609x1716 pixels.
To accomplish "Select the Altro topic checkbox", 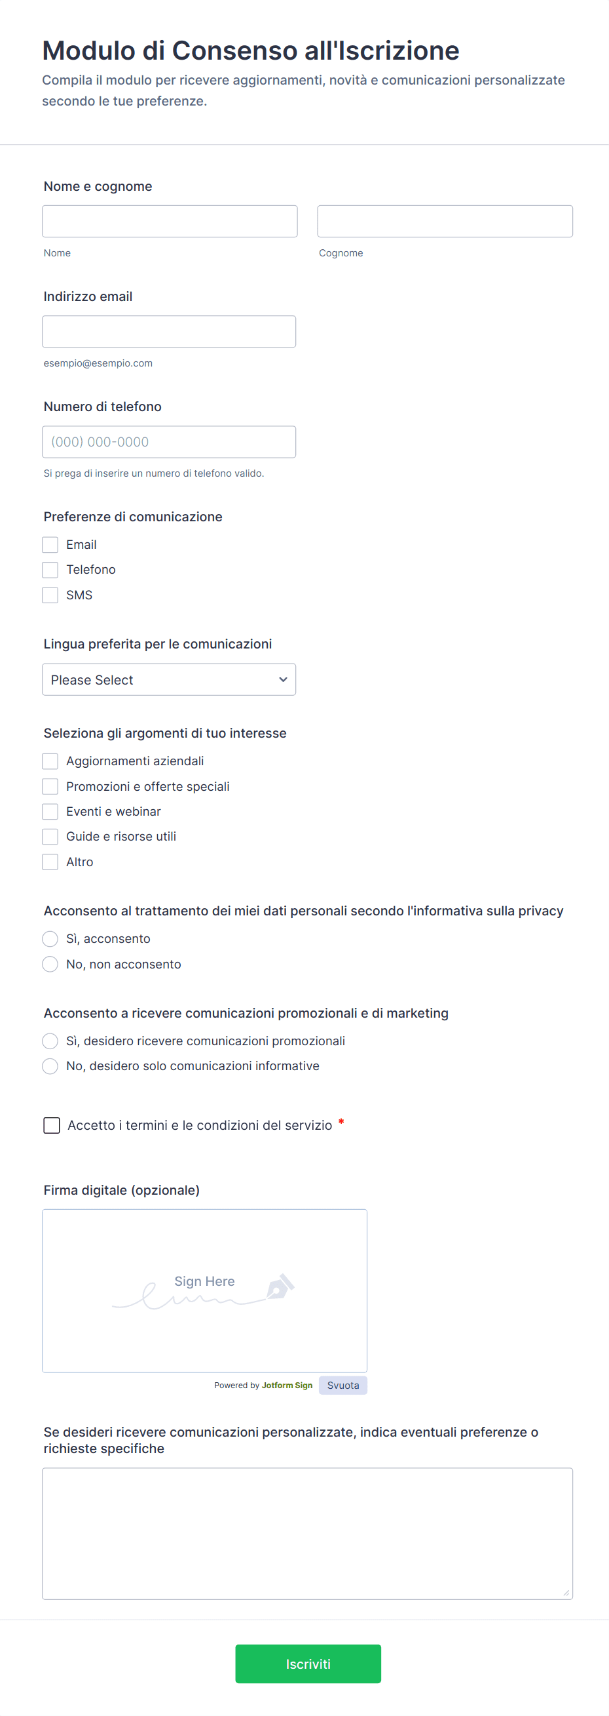I will pos(50,862).
